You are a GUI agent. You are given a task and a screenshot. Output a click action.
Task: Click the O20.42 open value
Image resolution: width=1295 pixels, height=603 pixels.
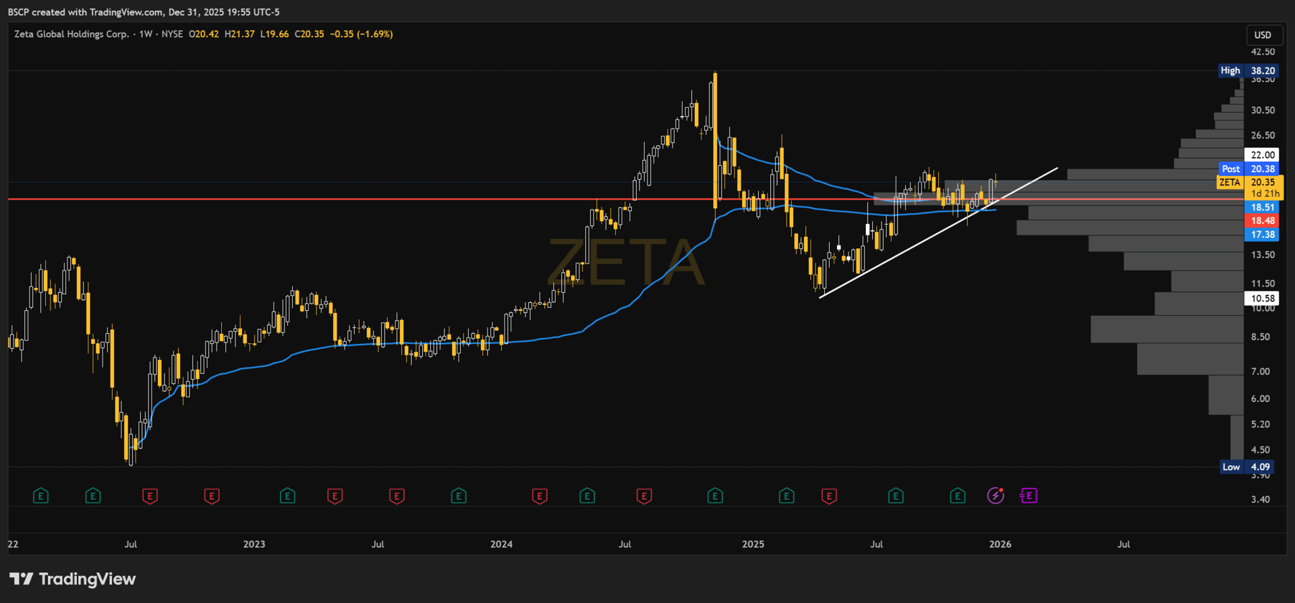(204, 34)
